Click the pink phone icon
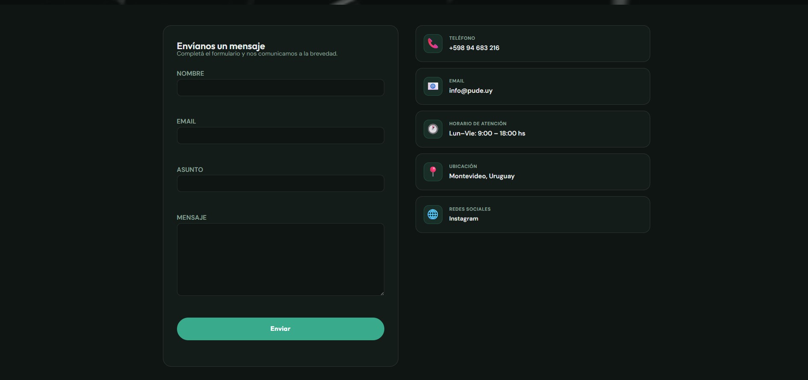The width and height of the screenshot is (808, 380). (433, 44)
